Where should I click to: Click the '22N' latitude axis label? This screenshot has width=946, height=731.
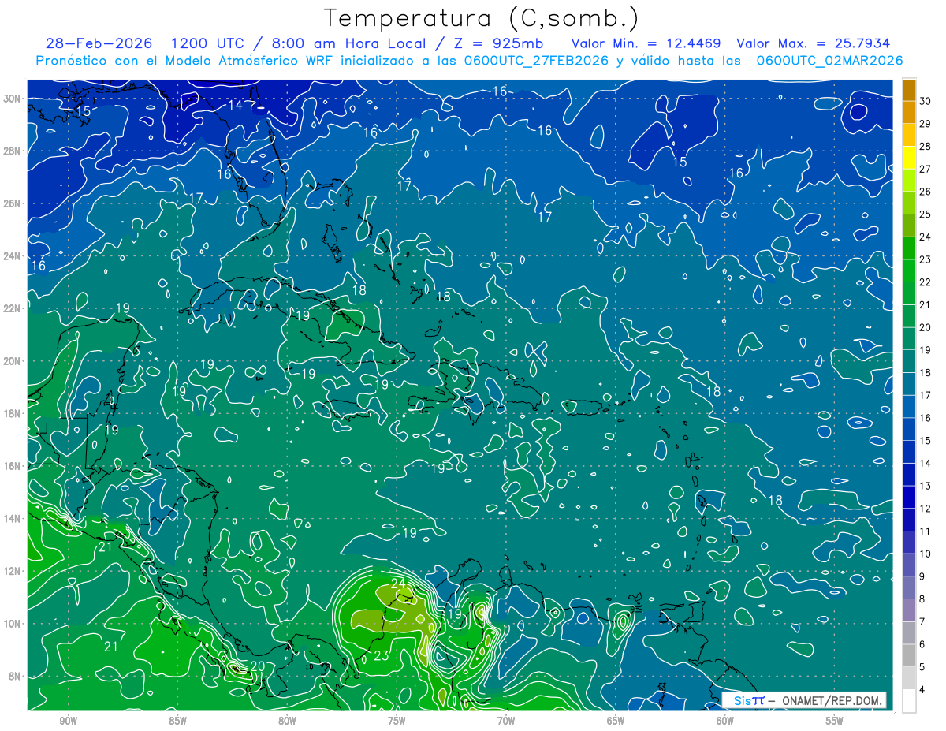coord(12,308)
